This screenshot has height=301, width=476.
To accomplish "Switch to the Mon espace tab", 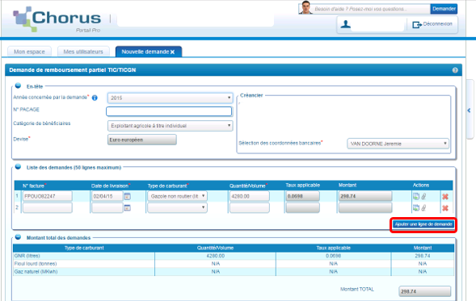I will pyautogui.click(x=29, y=52).
